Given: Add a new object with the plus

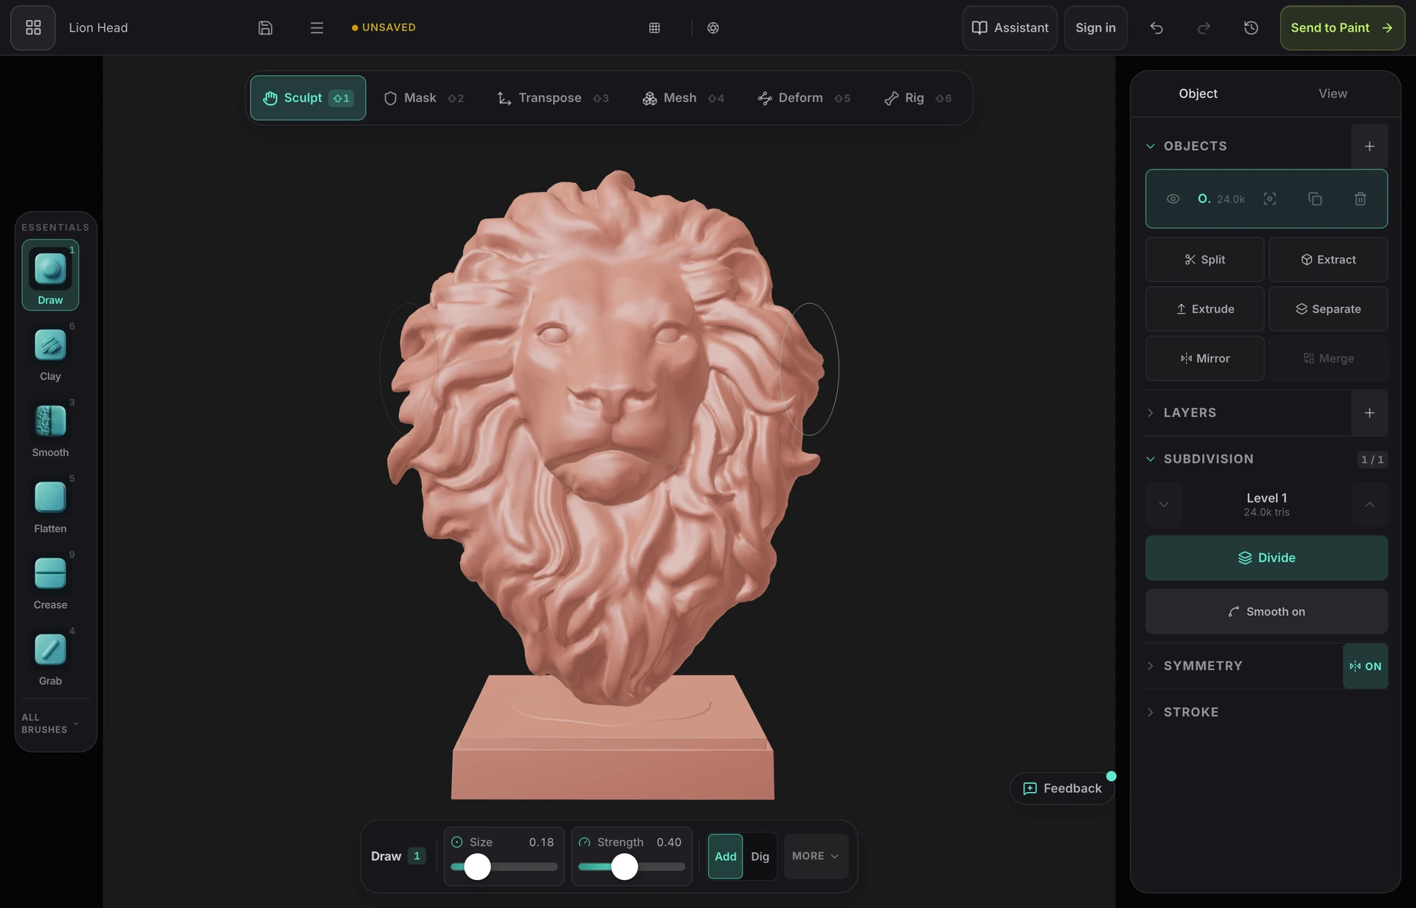Looking at the screenshot, I should 1370,146.
